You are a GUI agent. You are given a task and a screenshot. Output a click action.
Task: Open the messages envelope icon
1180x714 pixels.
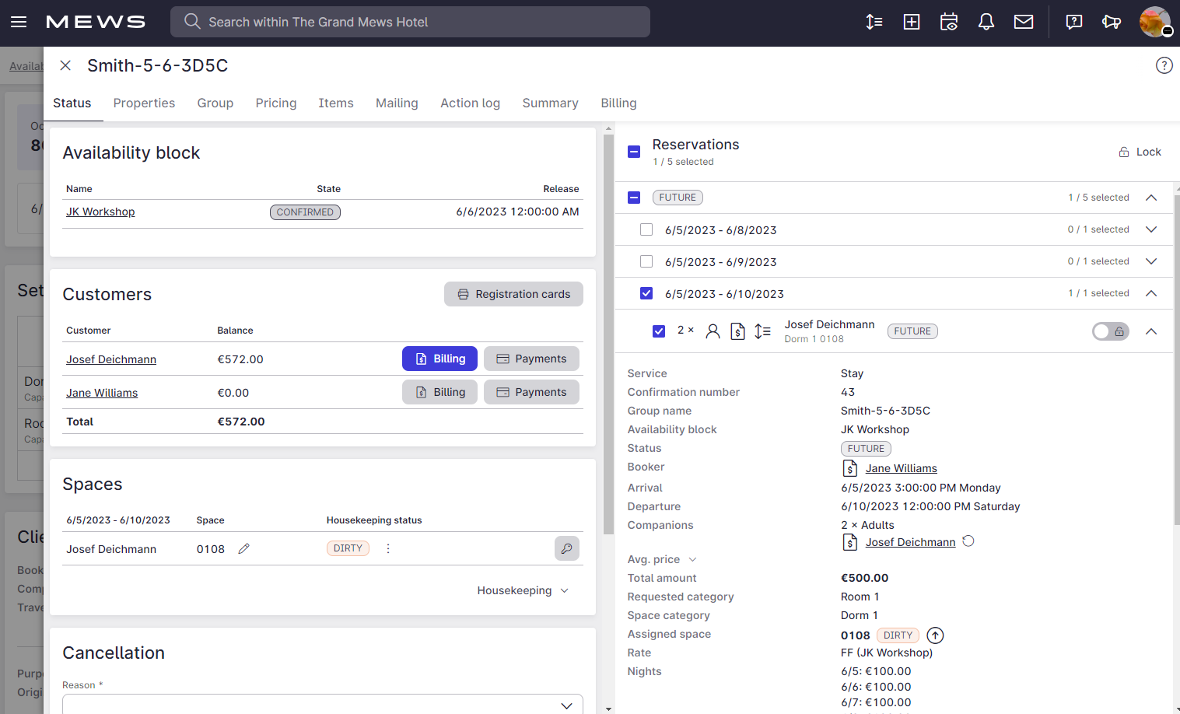coord(1023,22)
